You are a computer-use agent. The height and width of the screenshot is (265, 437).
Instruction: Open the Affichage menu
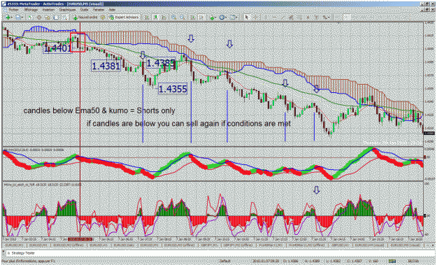click(x=31, y=10)
